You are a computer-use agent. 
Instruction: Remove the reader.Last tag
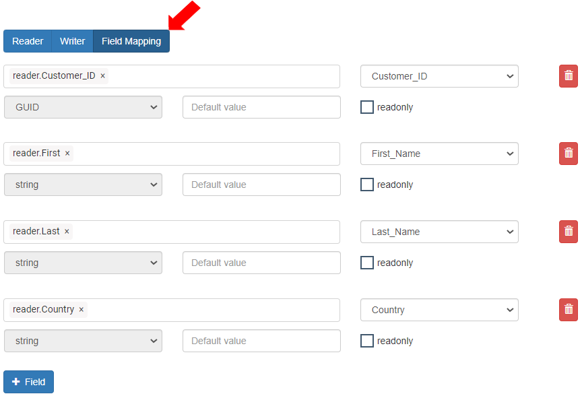point(67,232)
